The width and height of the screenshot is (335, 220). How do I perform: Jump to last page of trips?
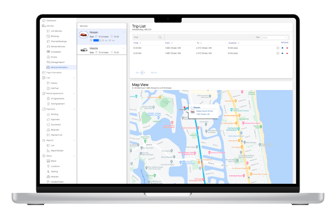point(155,73)
